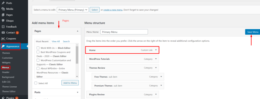The image size is (260, 99).
Task: Open Widgets under Appearance
Action: pos(6,63)
